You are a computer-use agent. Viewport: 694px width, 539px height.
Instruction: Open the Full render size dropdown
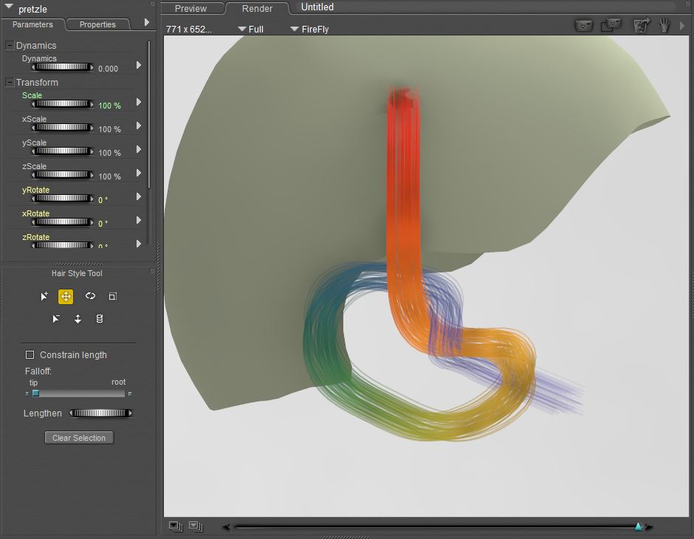point(250,30)
